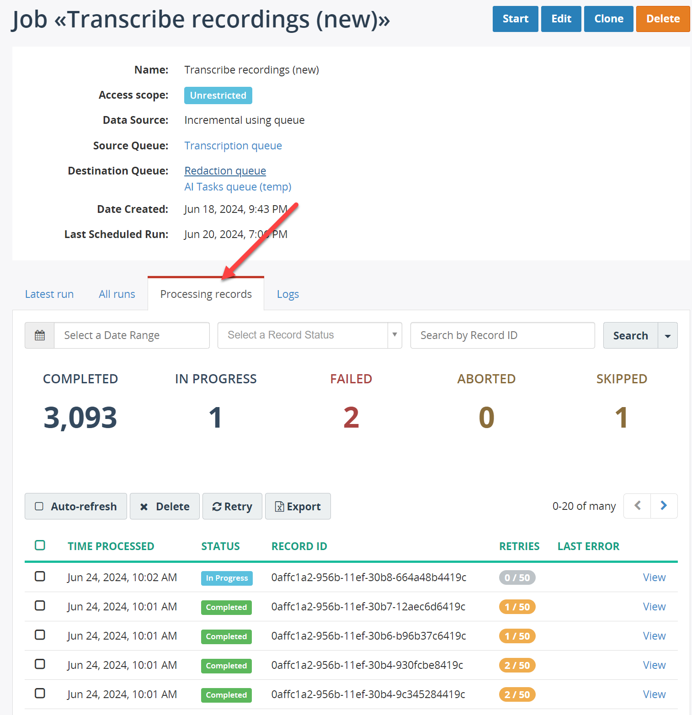Expand the Search button dropdown arrow

[667, 335]
